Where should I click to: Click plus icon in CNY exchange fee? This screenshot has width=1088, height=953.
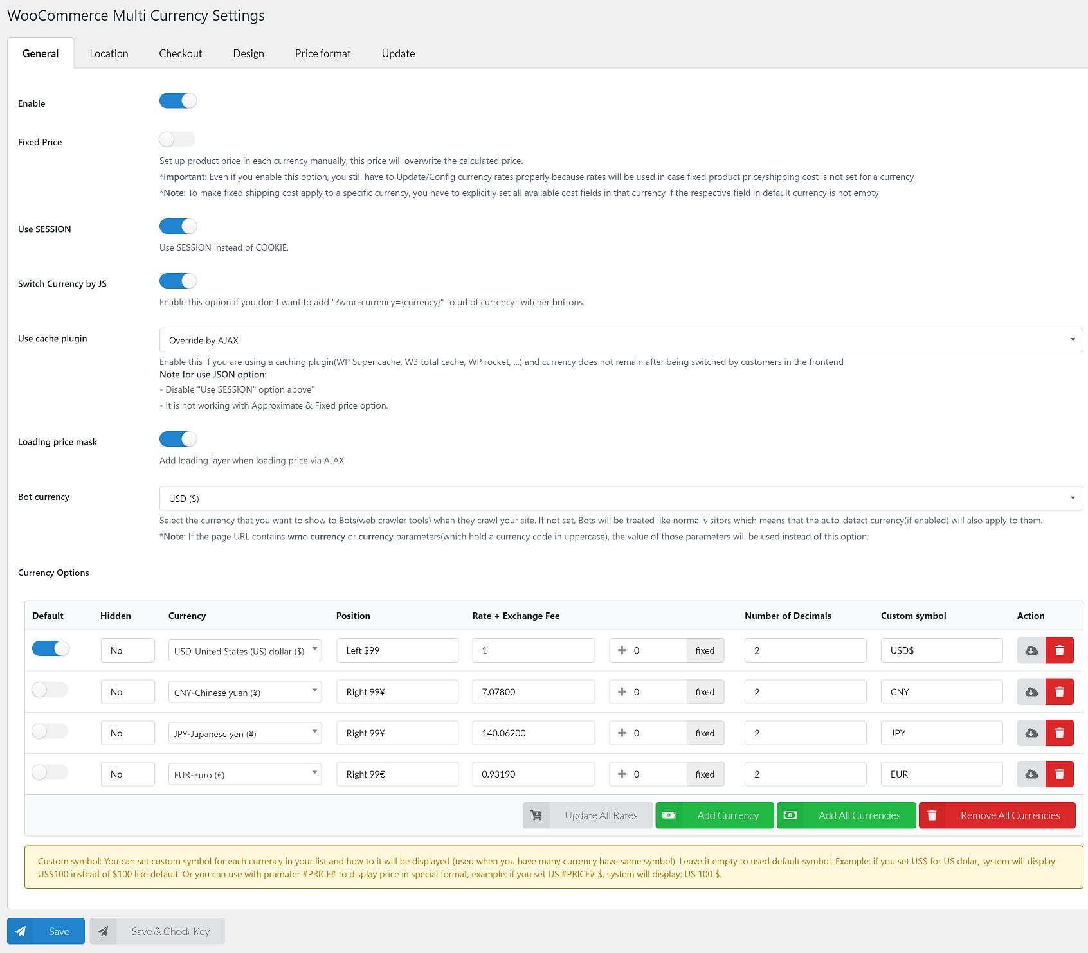[622, 691]
